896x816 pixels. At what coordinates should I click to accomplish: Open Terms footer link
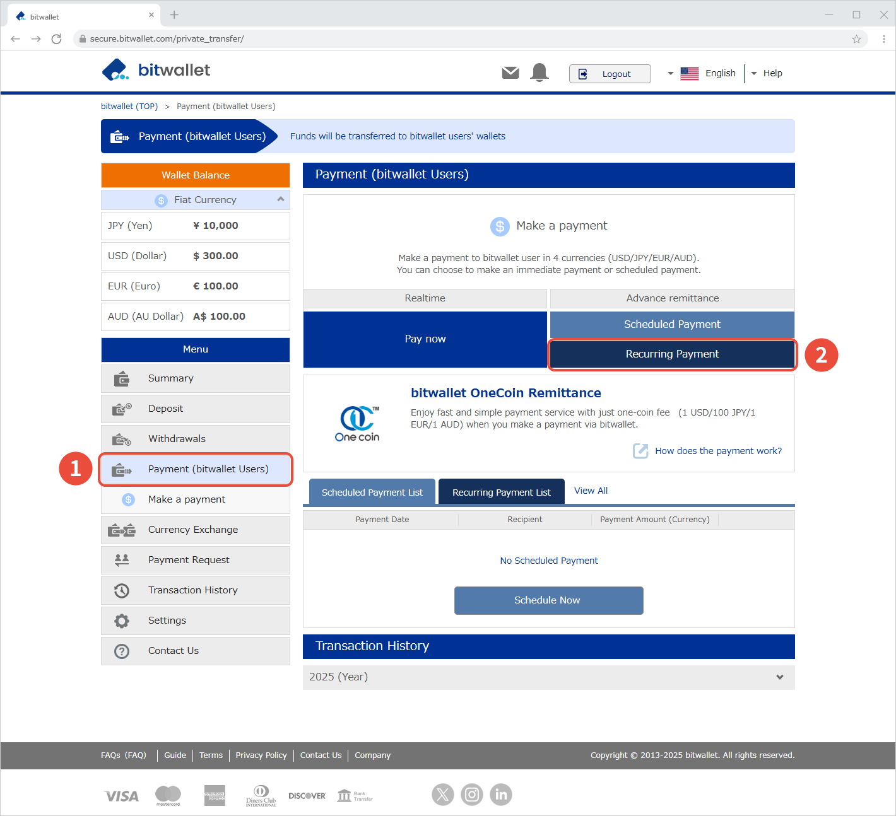point(211,755)
